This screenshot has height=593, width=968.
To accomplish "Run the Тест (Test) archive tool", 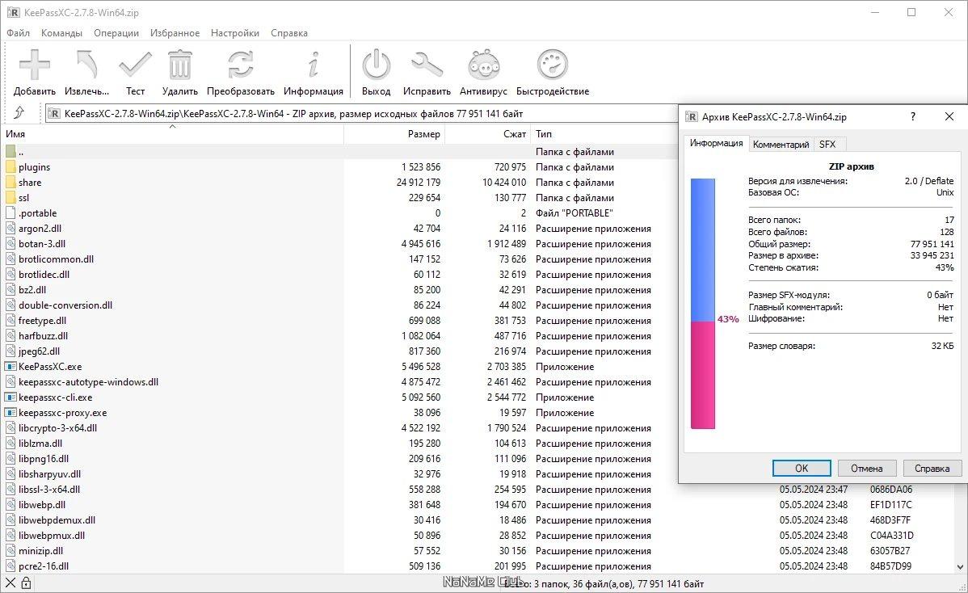I will pyautogui.click(x=135, y=66).
